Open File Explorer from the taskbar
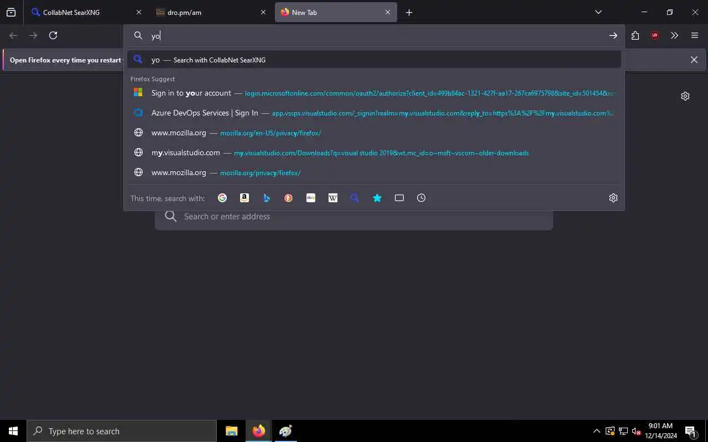 [x=232, y=431]
